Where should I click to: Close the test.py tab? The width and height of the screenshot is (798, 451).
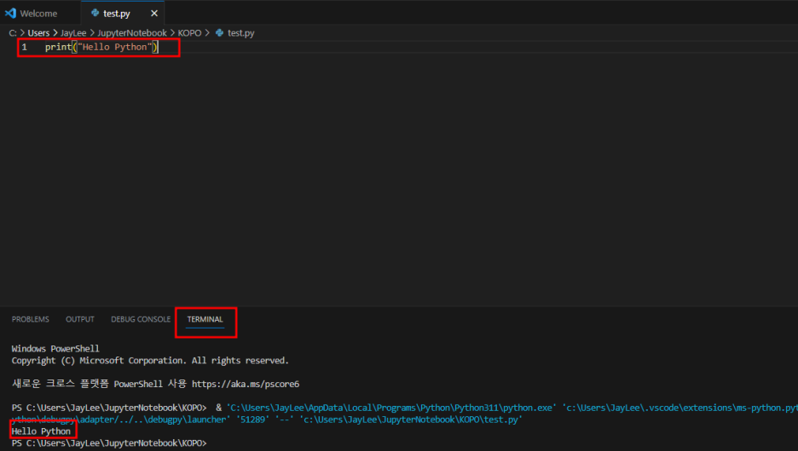point(154,14)
